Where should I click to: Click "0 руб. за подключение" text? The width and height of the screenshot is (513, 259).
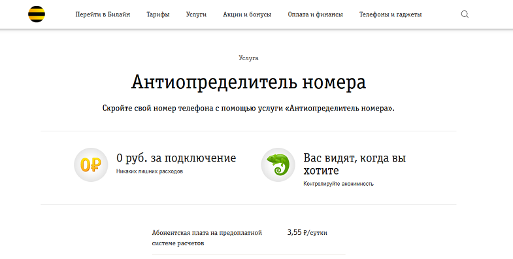176,158
